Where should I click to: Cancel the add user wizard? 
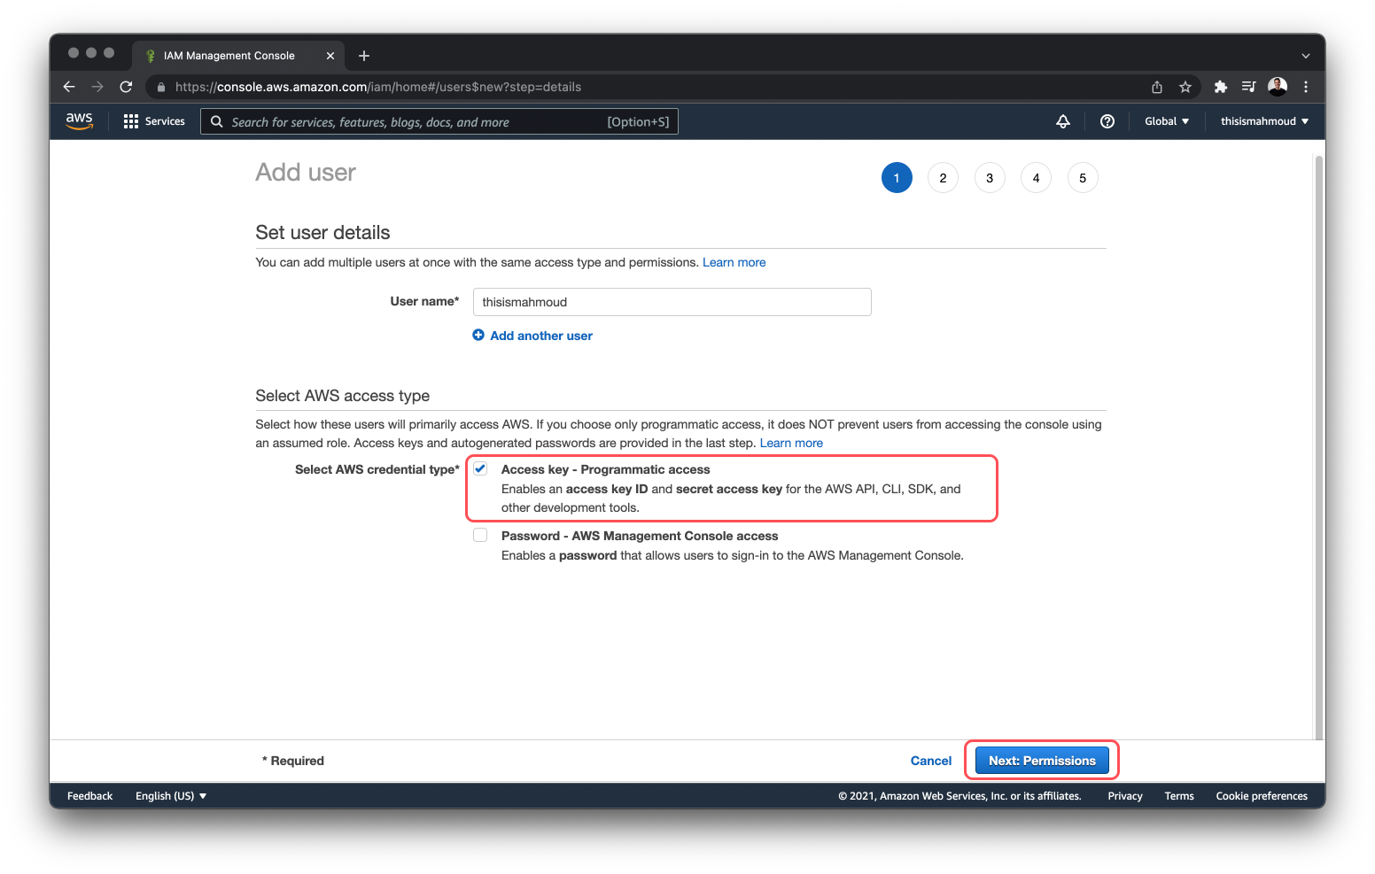(x=930, y=761)
